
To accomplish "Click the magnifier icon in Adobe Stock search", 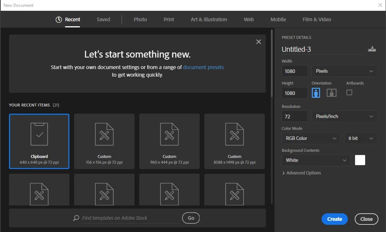I will click(76, 218).
